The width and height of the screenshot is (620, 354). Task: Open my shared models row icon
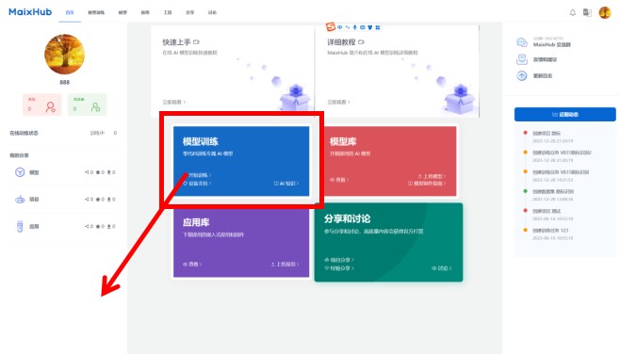[20, 172]
